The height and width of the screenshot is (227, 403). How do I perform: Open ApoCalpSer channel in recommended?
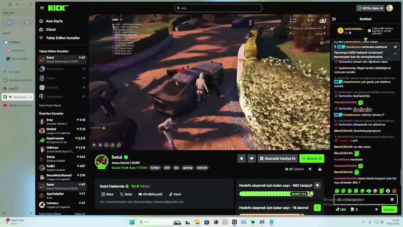coord(62,195)
